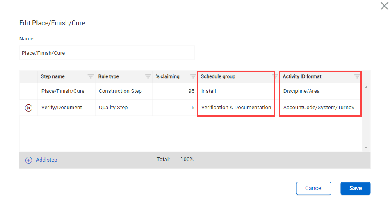Close the Edit Place/Finish/Cure dialog
The image size is (390, 209).
coord(384,6)
